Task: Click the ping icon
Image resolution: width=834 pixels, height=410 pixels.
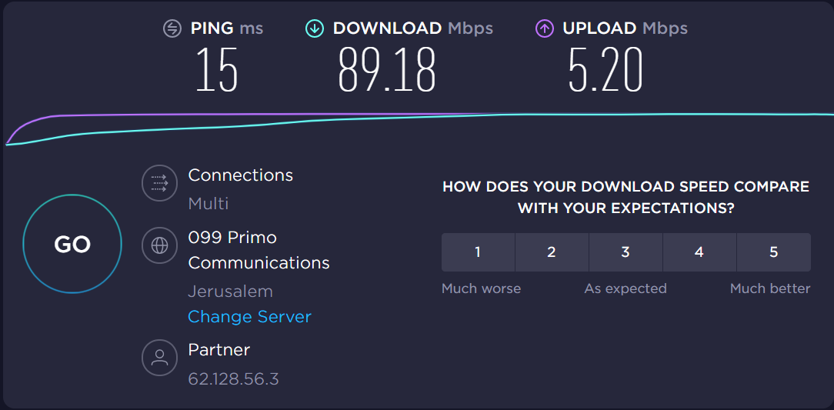Action: click(172, 29)
